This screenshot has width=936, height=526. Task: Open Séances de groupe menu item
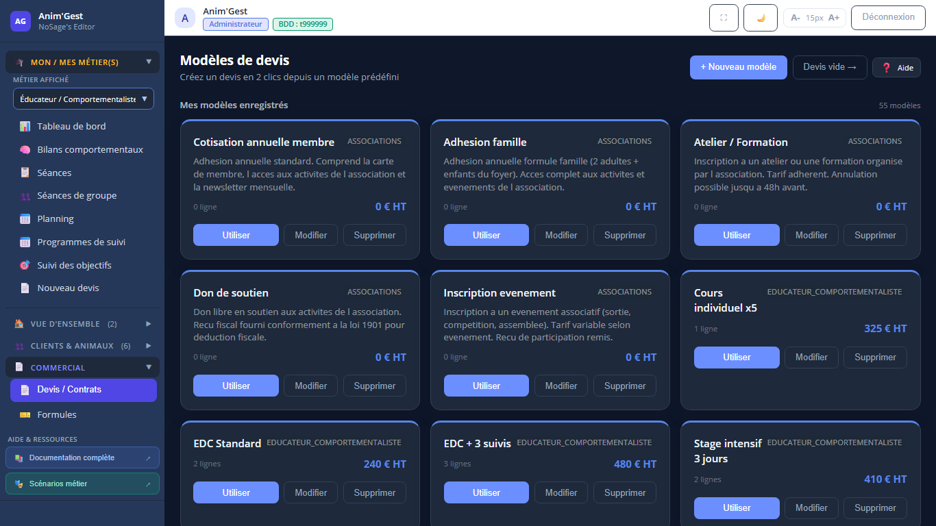point(84,196)
